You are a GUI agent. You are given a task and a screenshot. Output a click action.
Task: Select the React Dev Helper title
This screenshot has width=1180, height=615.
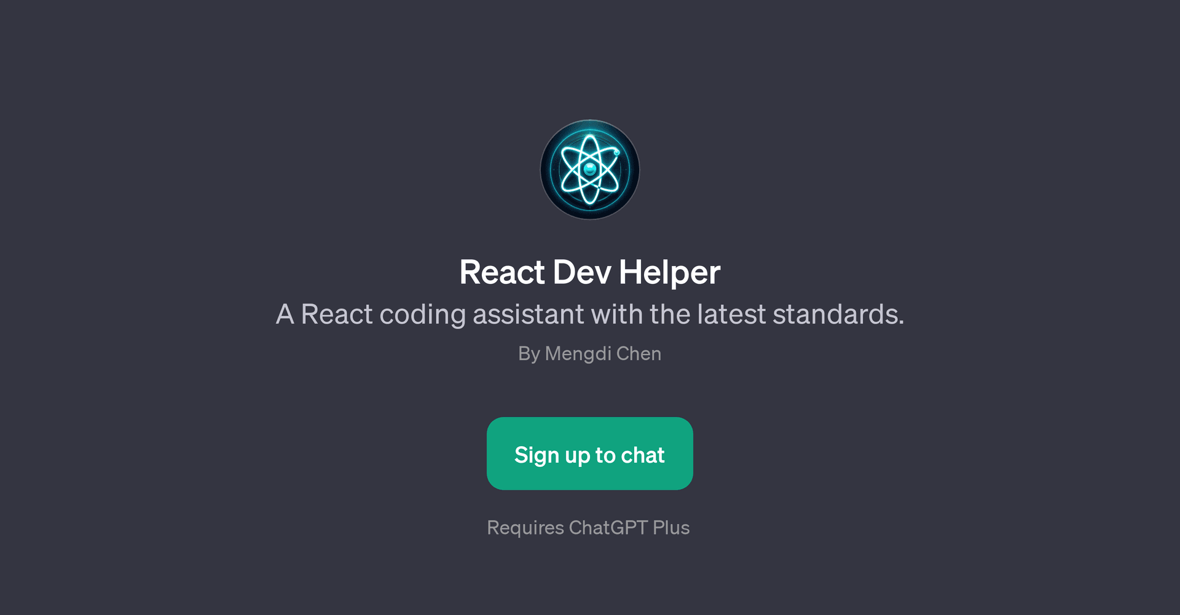[x=590, y=272]
